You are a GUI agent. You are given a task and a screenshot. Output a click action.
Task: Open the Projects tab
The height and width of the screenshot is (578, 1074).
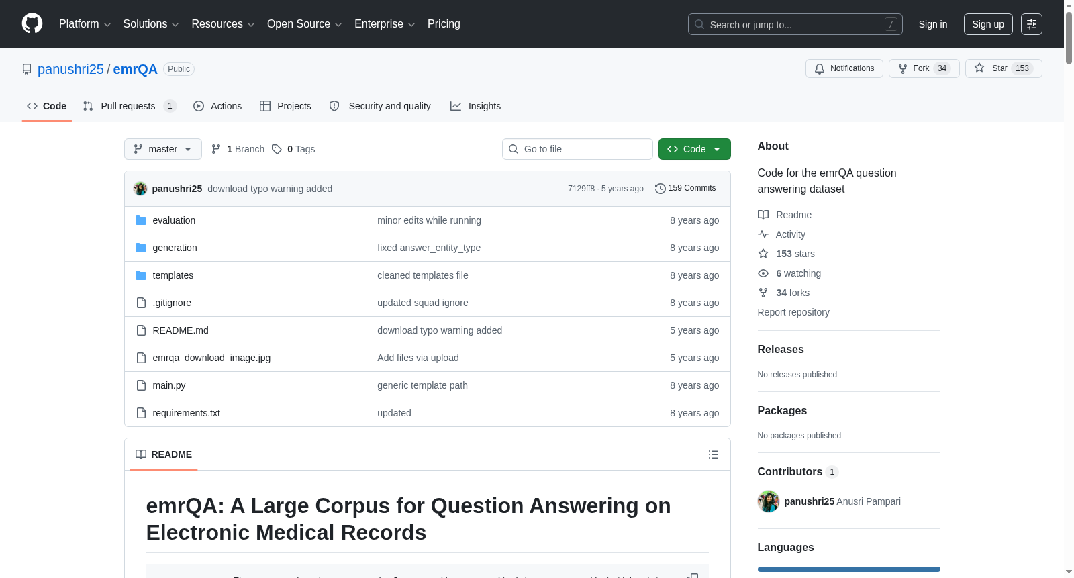point(285,106)
